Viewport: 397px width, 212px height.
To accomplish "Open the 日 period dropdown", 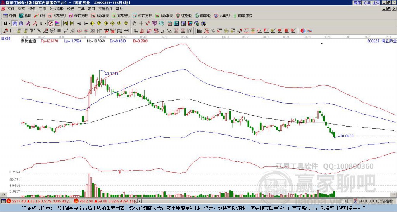I will tap(7, 24).
